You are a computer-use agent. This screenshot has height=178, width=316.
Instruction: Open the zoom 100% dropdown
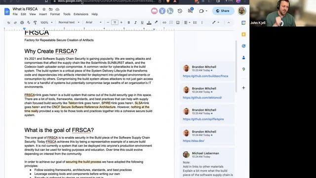pos(46,22)
